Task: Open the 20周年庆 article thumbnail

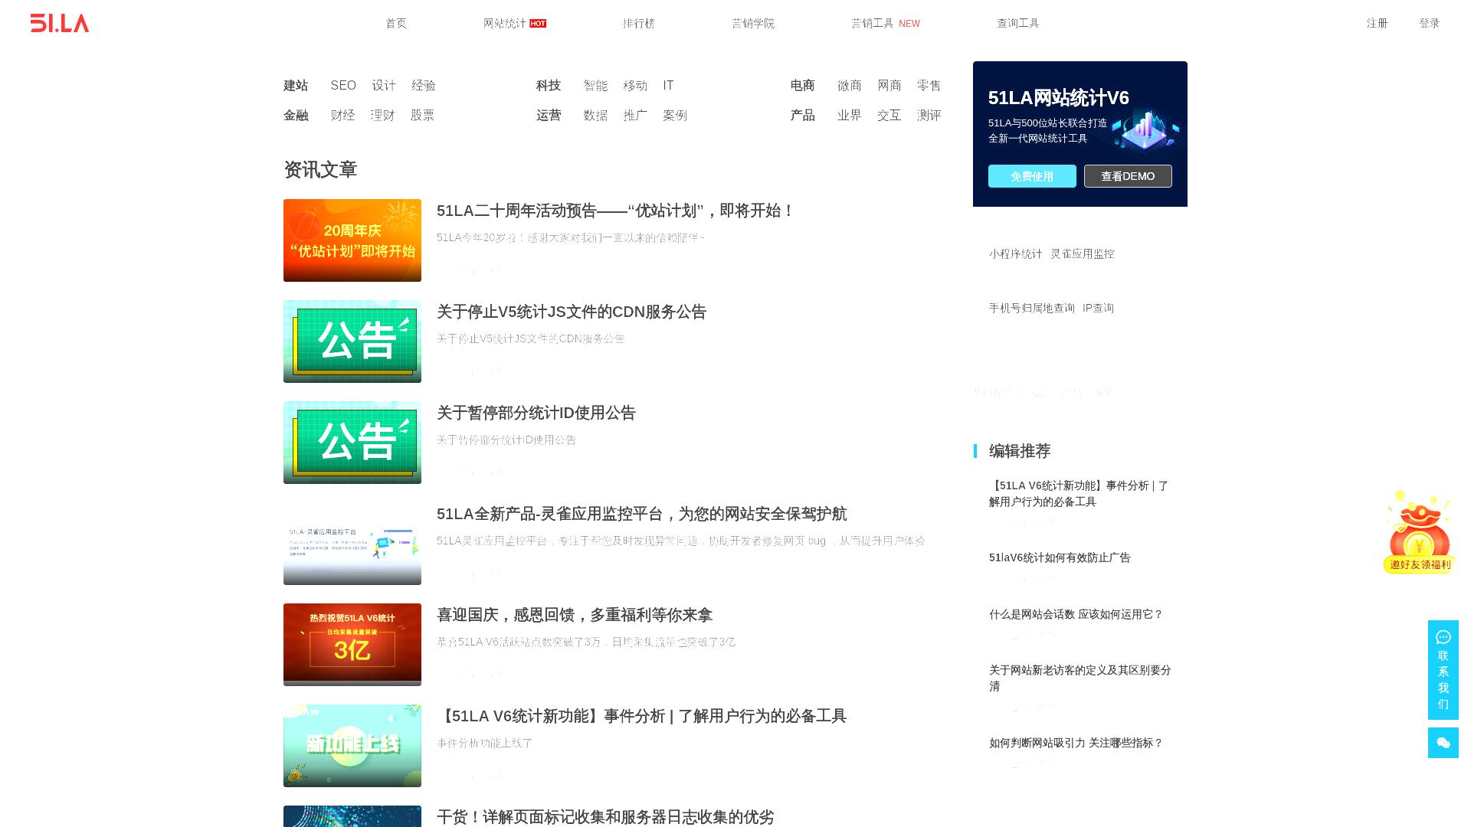Action: pyautogui.click(x=352, y=240)
